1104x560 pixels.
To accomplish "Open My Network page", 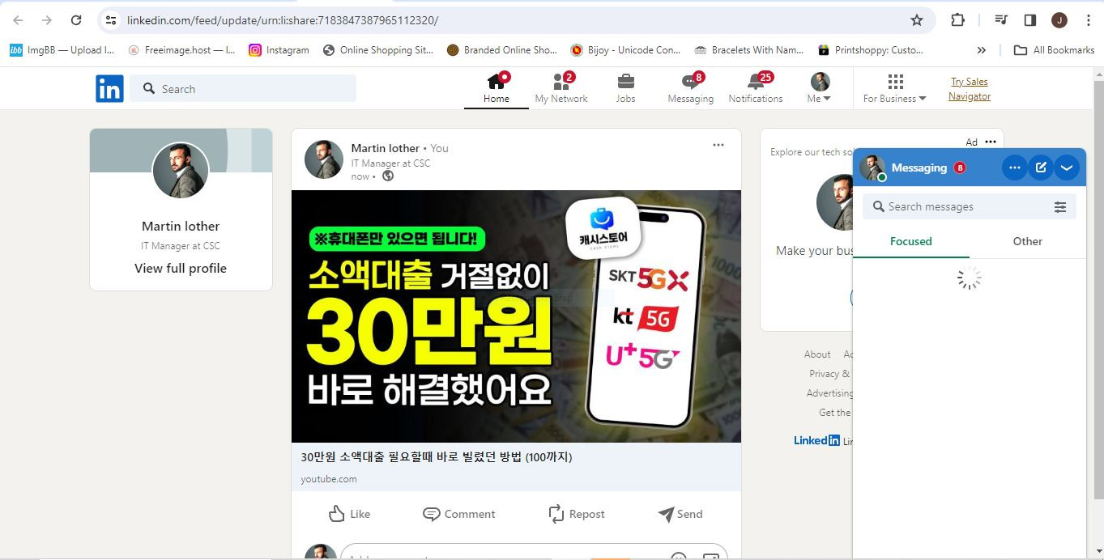I will click(x=561, y=88).
